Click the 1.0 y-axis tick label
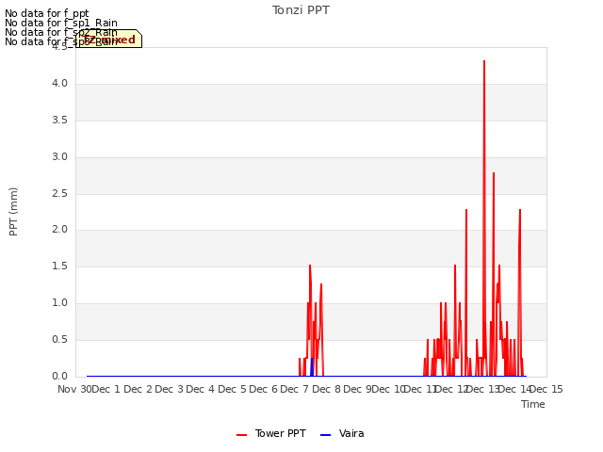 [59, 303]
